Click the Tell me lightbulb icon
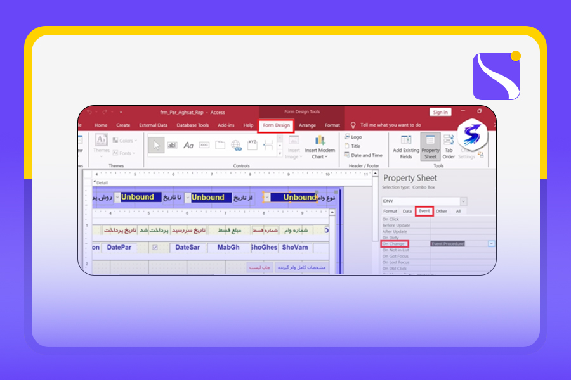This screenshot has width=571, height=380. point(353,125)
